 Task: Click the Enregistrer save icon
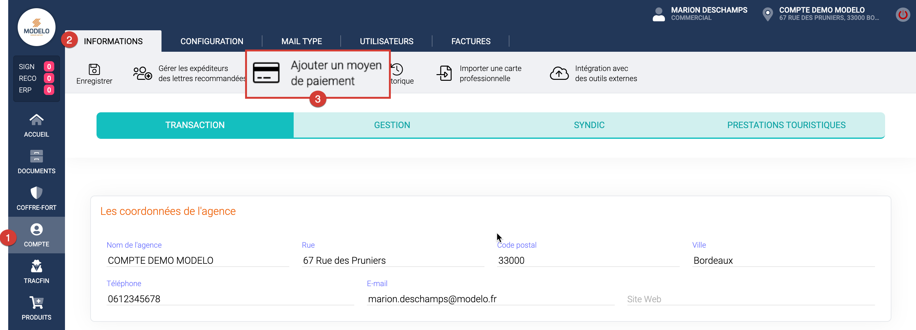click(x=94, y=69)
